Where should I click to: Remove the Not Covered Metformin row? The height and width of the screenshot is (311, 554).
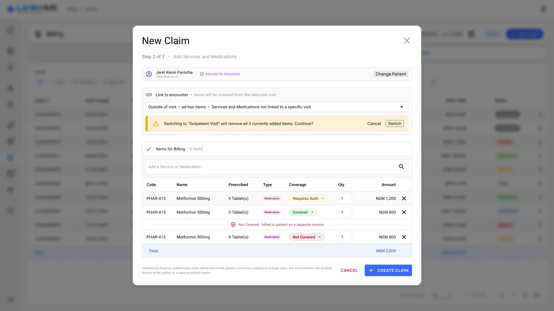(x=404, y=237)
